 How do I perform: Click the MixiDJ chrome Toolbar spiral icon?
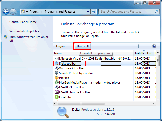coord(56,92)
